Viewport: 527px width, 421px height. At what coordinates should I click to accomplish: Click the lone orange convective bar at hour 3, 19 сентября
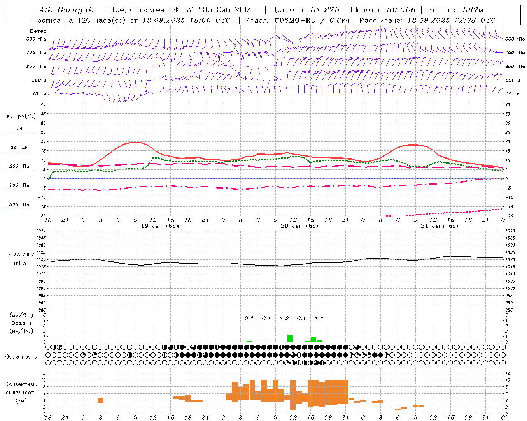pos(100,400)
